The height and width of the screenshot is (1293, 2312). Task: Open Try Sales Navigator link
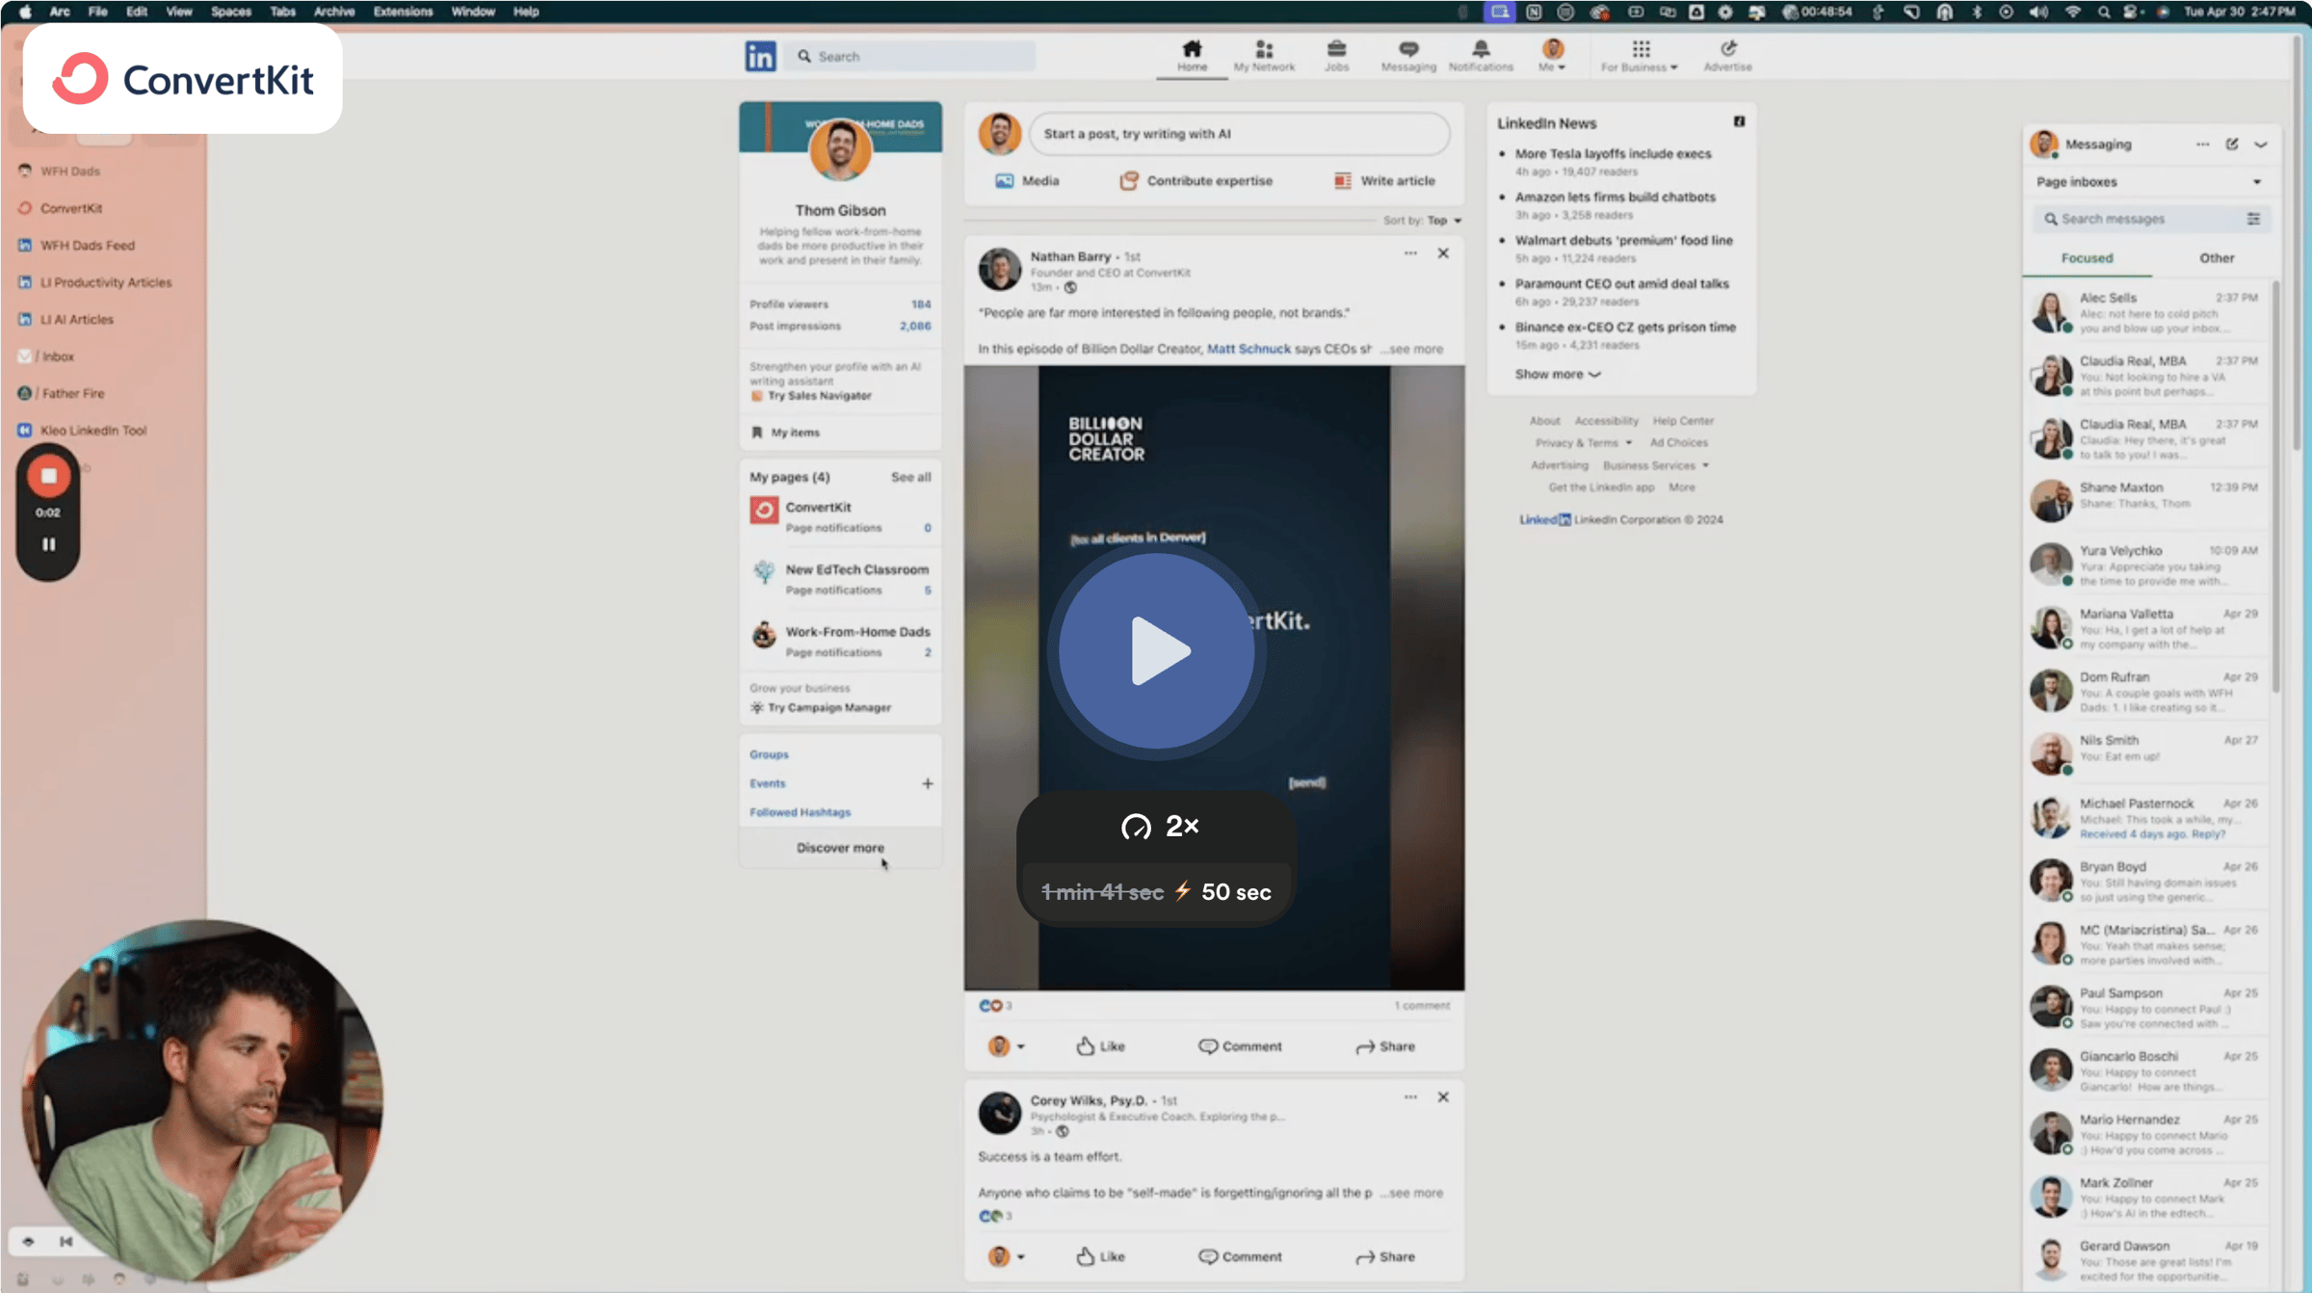[819, 396]
